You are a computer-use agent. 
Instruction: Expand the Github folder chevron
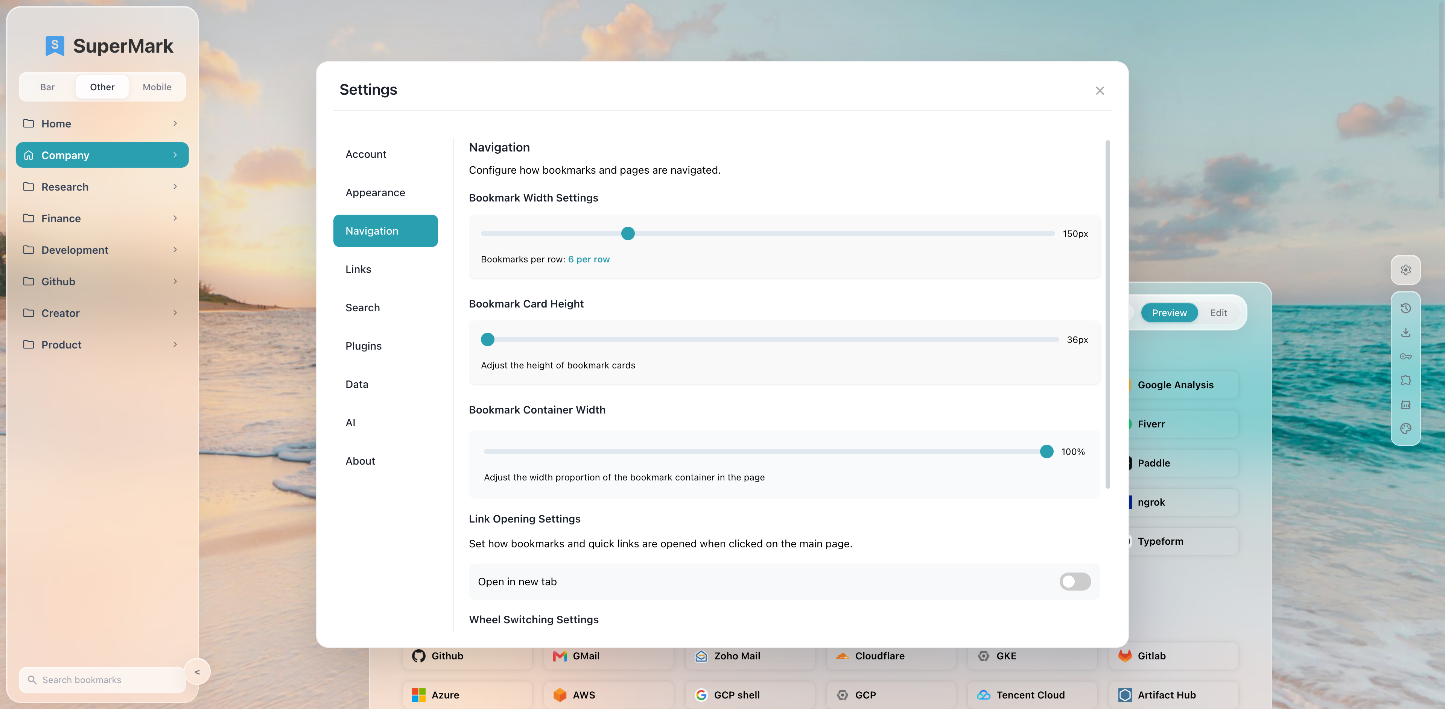click(x=175, y=281)
